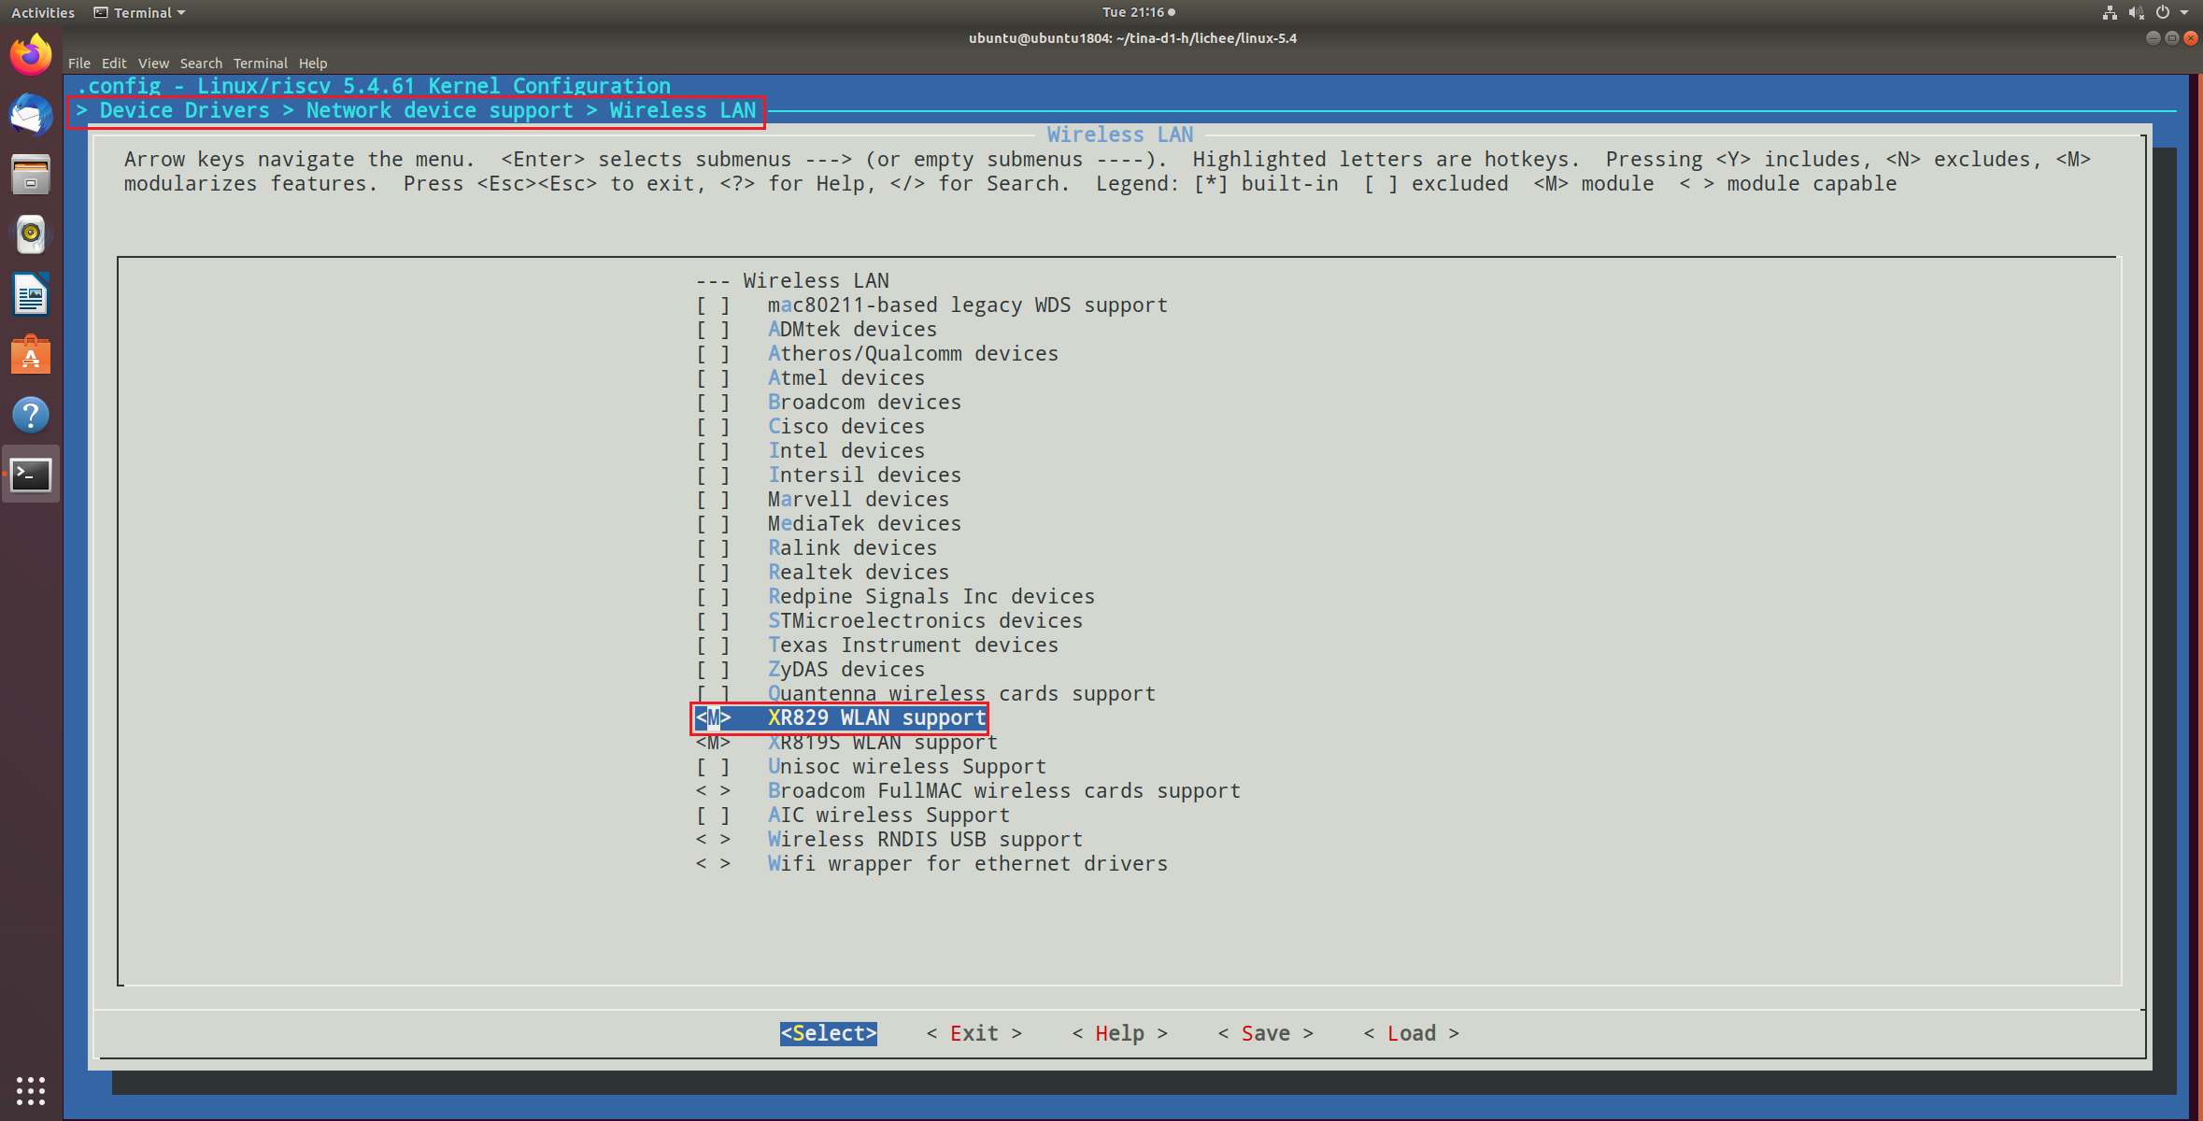The width and height of the screenshot is (2203, 1121).
Task: Click the Select button
Action: (828, 1033)
